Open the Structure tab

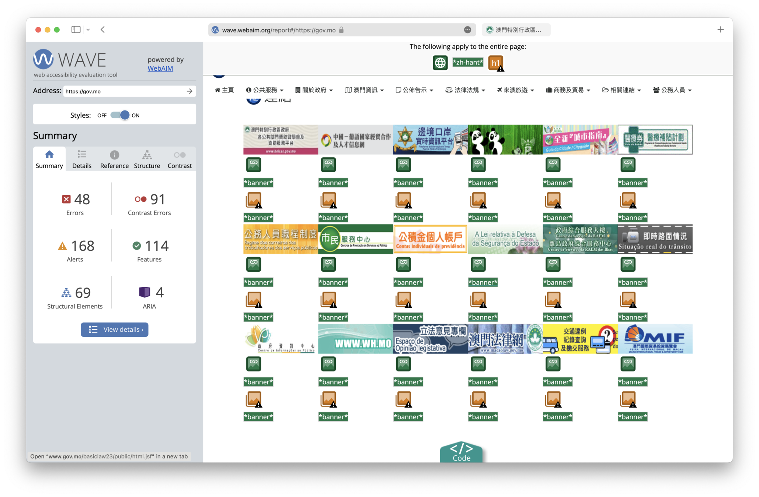147,159
